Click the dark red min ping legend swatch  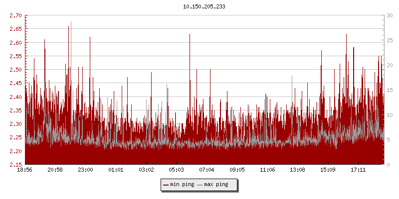tap(166, 185)
